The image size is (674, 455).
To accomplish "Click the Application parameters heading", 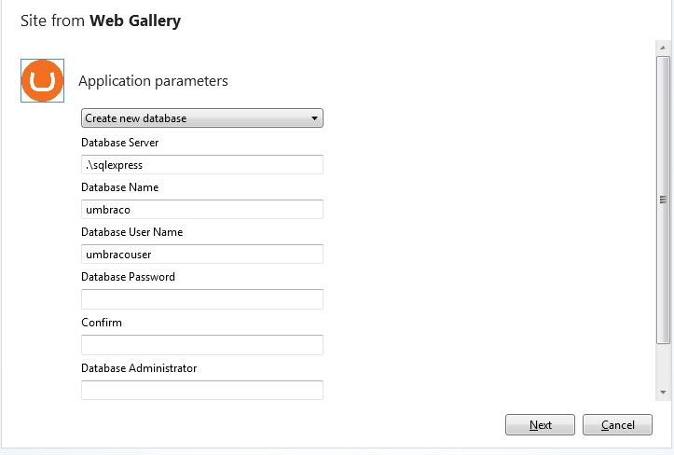I will point(153,81).
